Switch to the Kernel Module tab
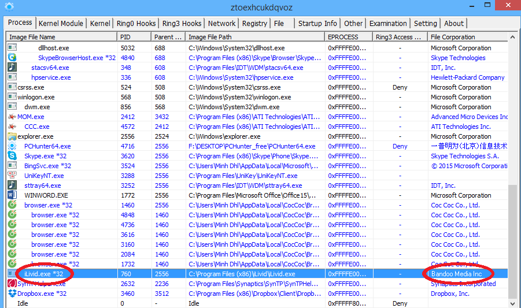The width and height of the screenshot is (521, 308). [61, 23]
